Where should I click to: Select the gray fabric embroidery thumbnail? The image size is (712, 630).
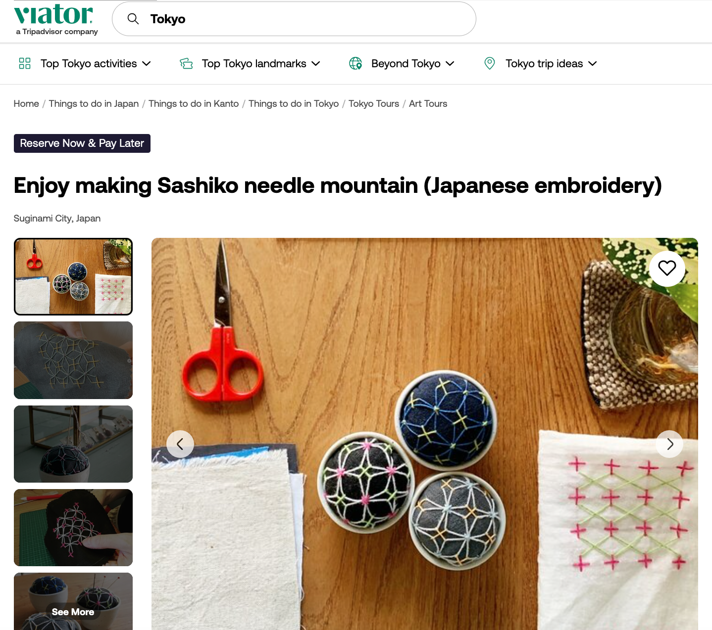click(x=73, y=360)
